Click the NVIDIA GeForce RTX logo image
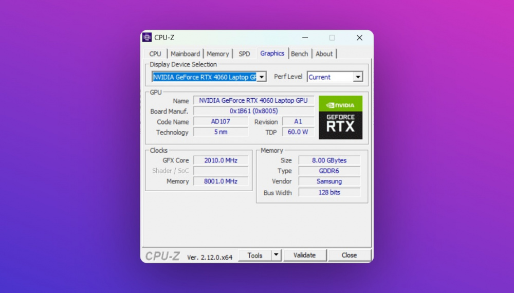 pyautogui.click(x=340, y=117)
